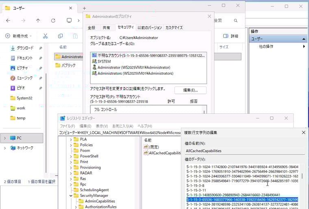
Task: Open 編集(E) menu in Registry Editor
Action: click(x=85, y=126)
